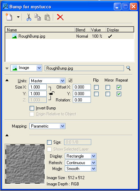Open the Mapping Parametric dropdown
140x191 pixels.
[x=47, y=126]
